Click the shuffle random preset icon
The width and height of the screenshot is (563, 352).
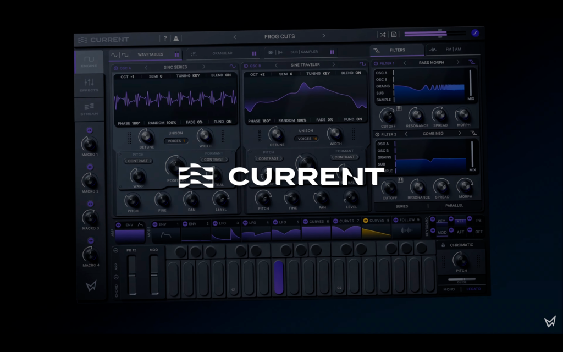pyautogui.click(x=383, y=35)
